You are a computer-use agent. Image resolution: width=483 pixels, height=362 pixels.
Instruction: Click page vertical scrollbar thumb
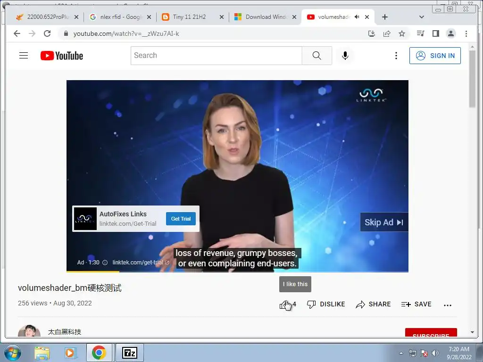(472, 79)
